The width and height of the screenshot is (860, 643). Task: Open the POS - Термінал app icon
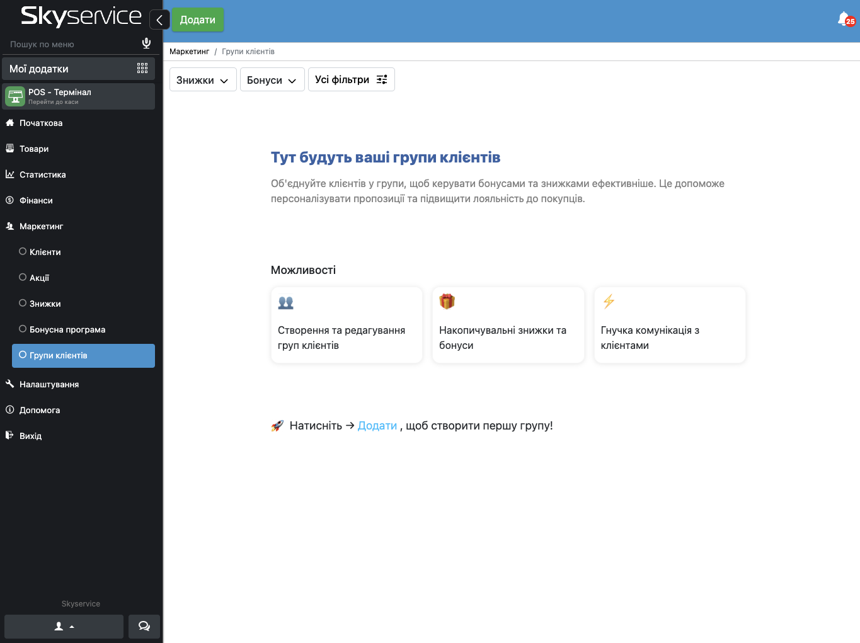[x=15, y=96]
